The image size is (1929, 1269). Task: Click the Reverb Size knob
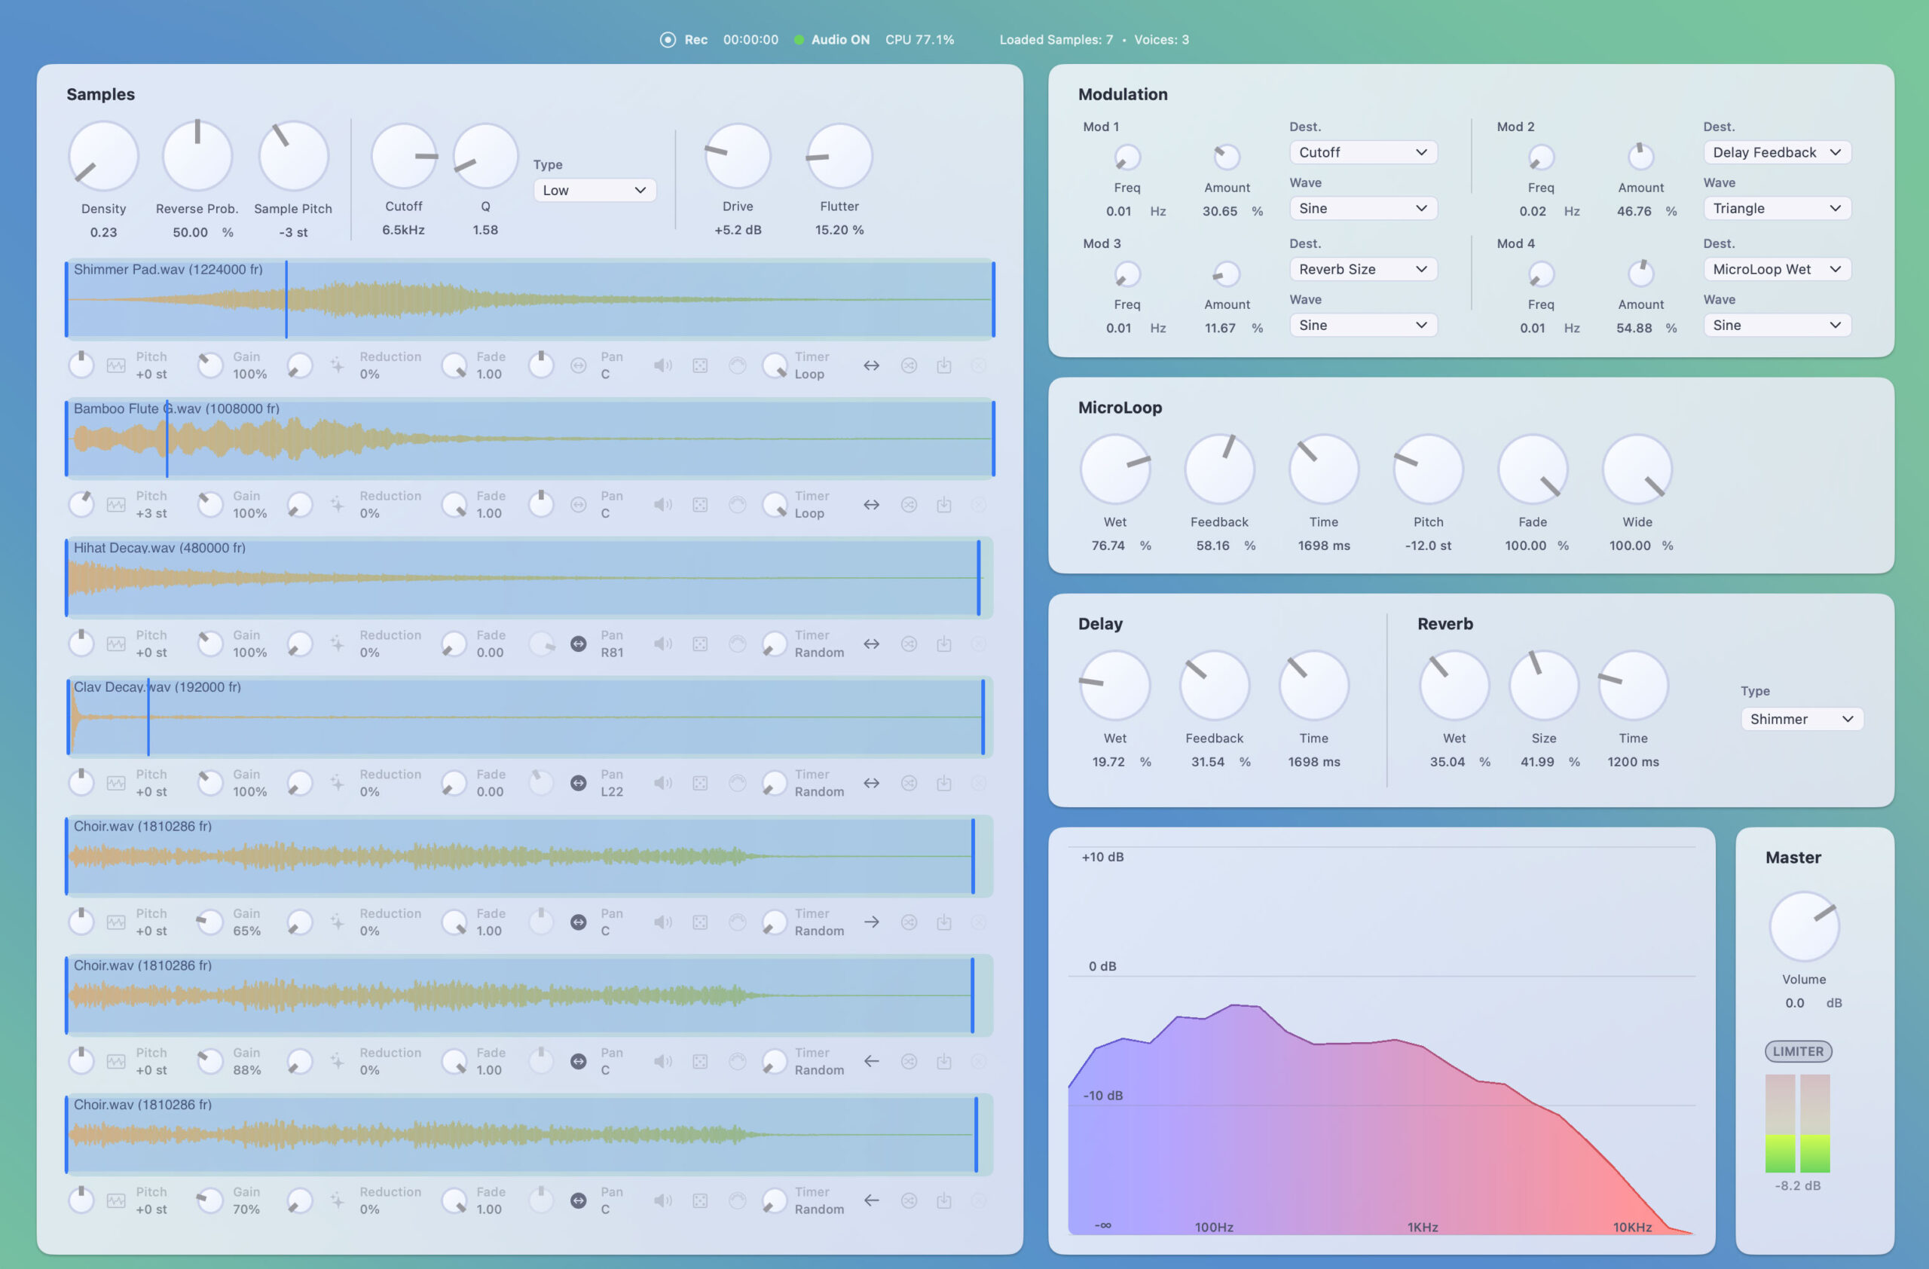pos(1543,686)
